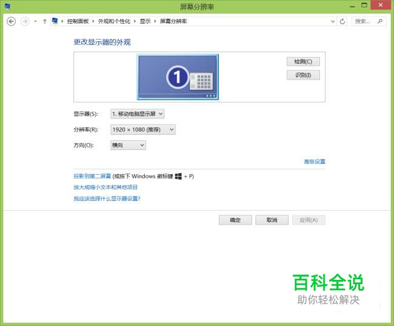394x326 pixels.
Task: Open 我应该选择什么显示器设置 help link
Action: (107, 199)
